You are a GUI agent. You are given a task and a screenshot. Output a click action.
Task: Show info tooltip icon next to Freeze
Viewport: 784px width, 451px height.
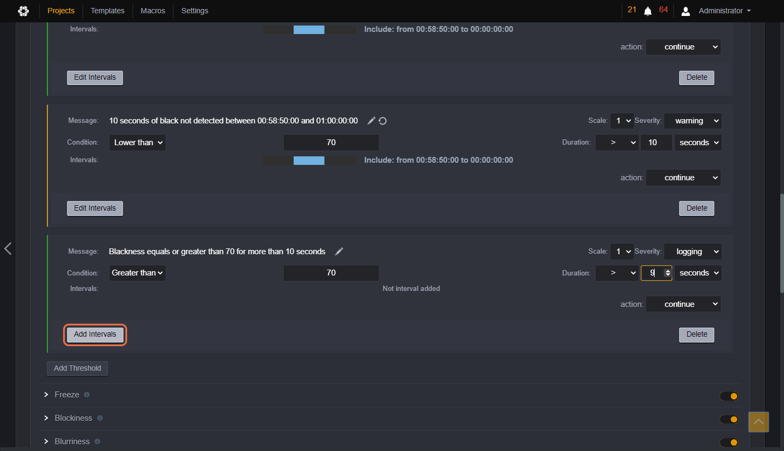tap(87, 395)
